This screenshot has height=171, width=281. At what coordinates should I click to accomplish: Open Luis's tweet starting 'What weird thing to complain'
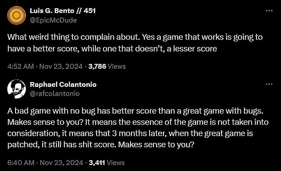click(135, 43)
